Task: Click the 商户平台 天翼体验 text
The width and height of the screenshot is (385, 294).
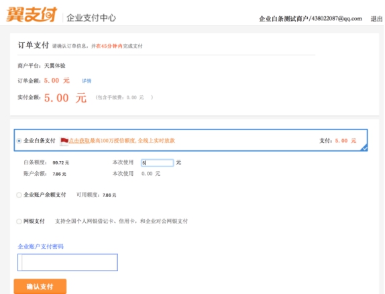Action: coord(42,66)
